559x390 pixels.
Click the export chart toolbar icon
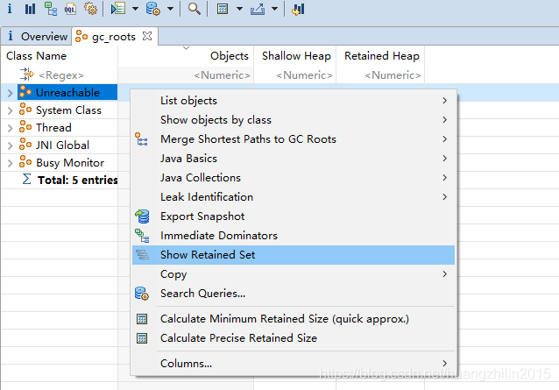258,9
